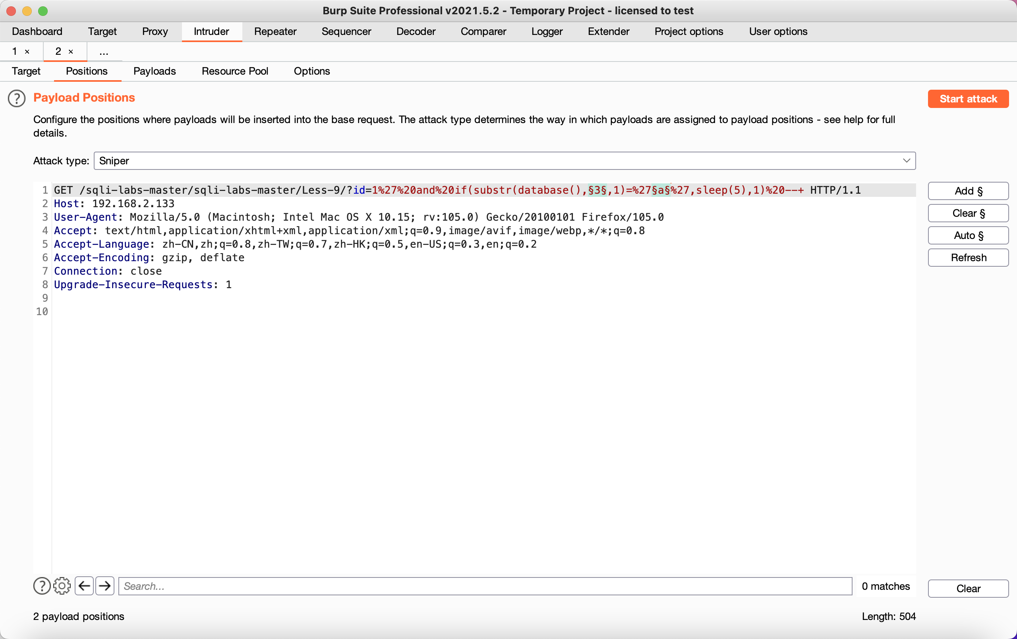Screen dimensions: 1017x639
Task: Close Intruder tab 2
Action: [x=71, y=52]
